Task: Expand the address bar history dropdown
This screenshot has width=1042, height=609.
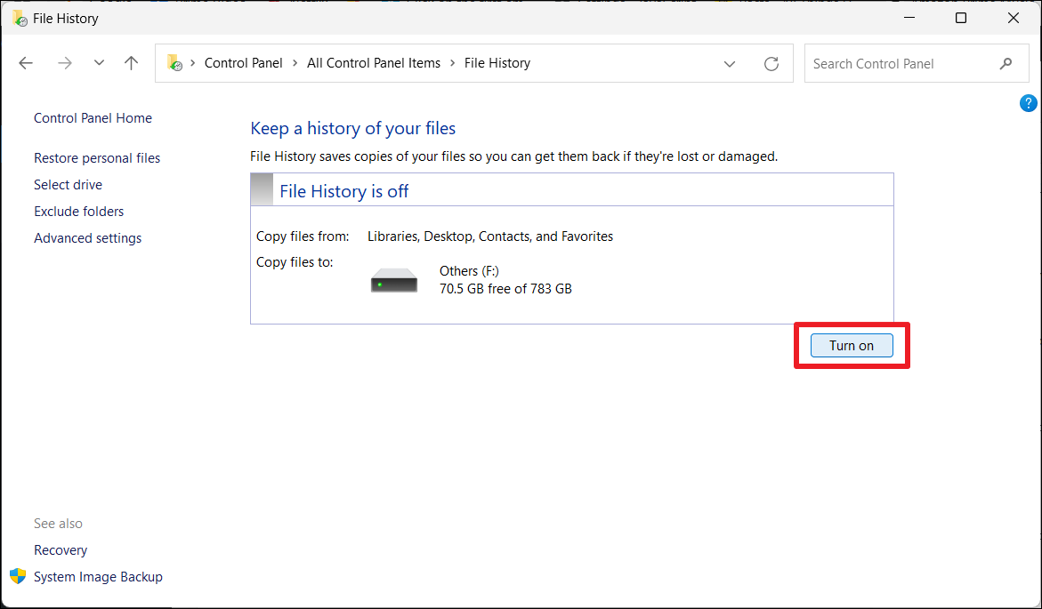Action: (730, 63)
